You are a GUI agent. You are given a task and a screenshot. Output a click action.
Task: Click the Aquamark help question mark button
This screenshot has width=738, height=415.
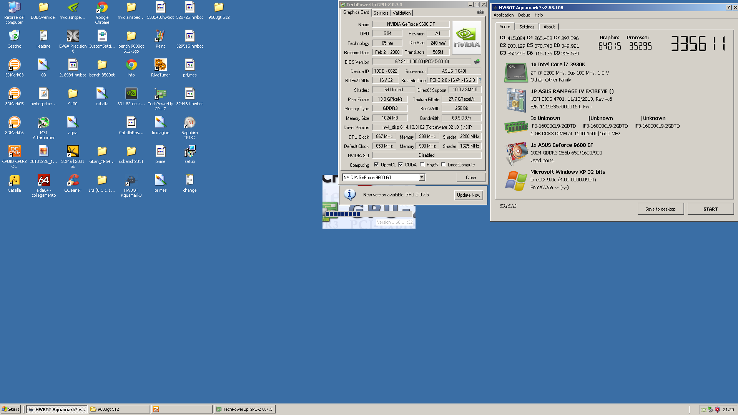(728, 7)
